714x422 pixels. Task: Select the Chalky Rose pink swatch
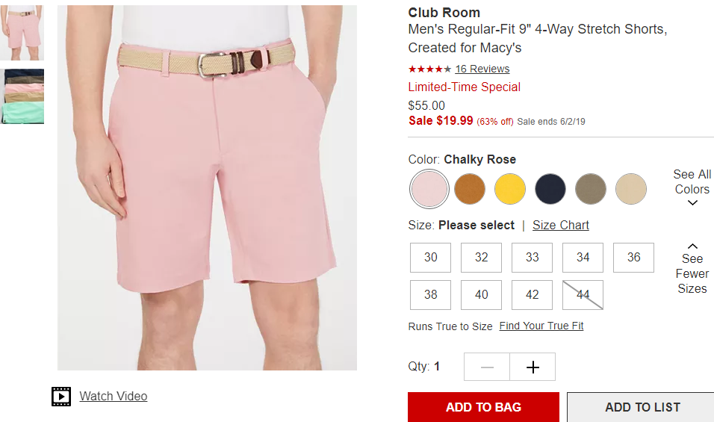tap(429, 189)
